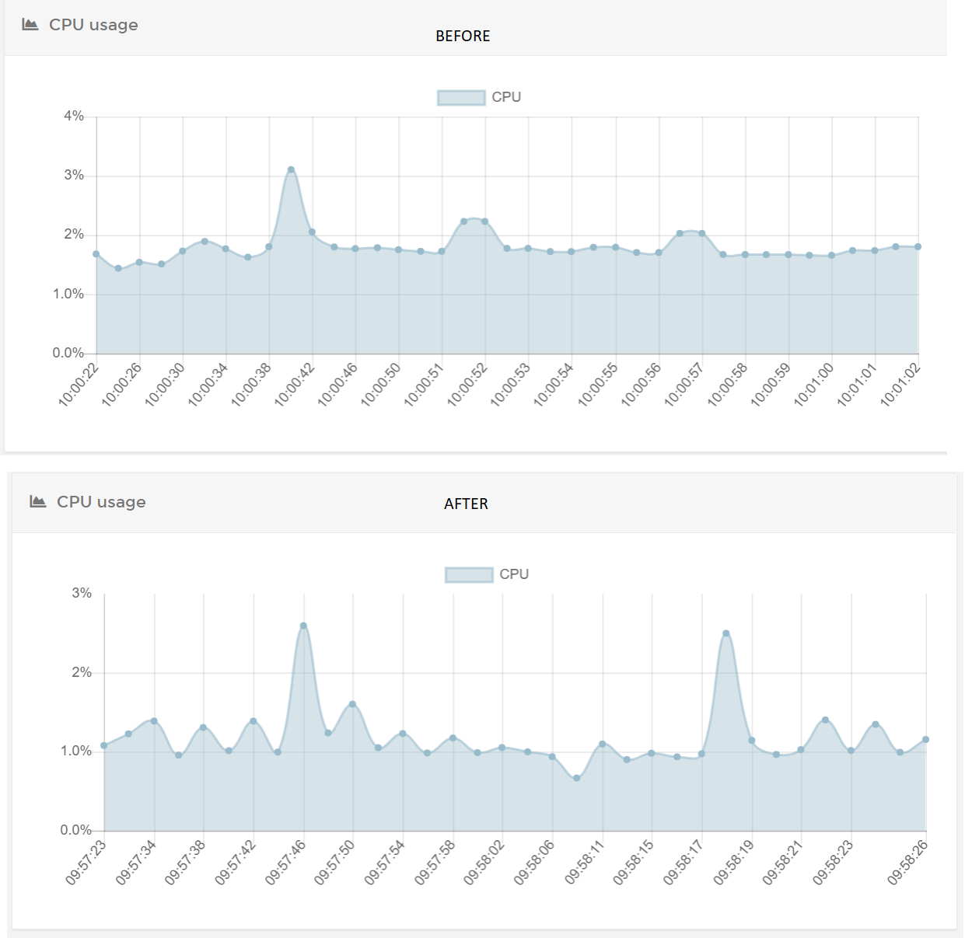Click the 4% y-axis label
The height and width of the screenshot is (938, 965).
pyautogui.click(x=74, y=116)
